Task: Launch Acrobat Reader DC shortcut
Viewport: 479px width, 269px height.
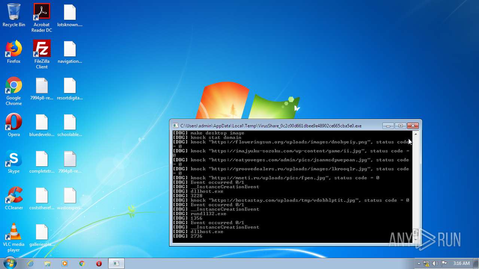Action: pos(42,18)
